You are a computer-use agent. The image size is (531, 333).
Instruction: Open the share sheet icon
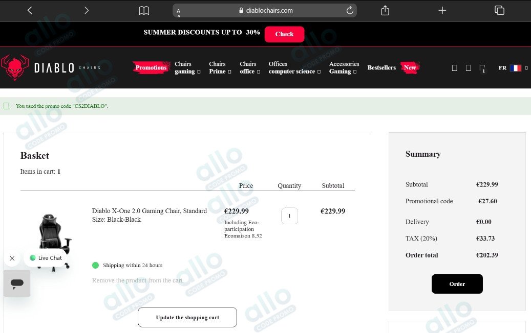pos(385,10)
